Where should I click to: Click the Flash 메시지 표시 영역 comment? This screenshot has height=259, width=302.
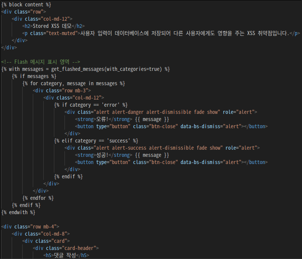pyautogui.click(x=40, y=61)
